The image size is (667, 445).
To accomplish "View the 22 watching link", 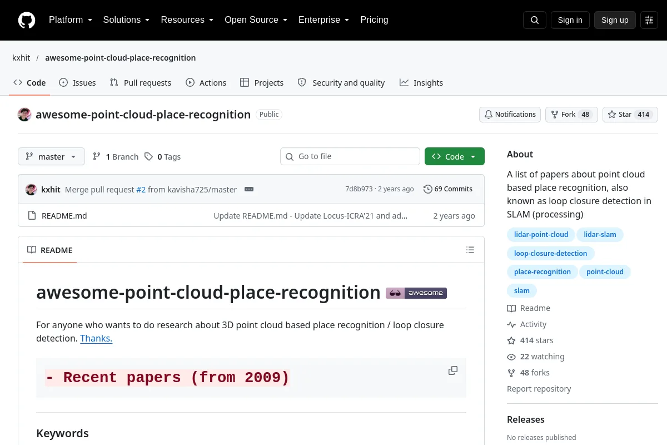I will (536, 357).
